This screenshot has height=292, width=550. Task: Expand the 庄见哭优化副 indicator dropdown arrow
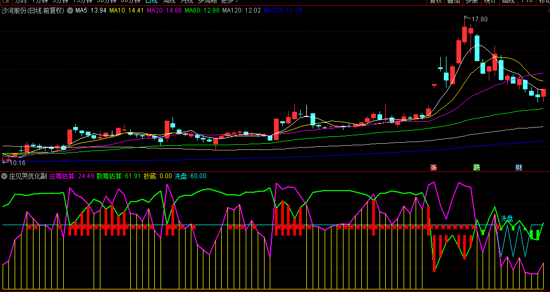pyautogui.click(x=4, y=176)
